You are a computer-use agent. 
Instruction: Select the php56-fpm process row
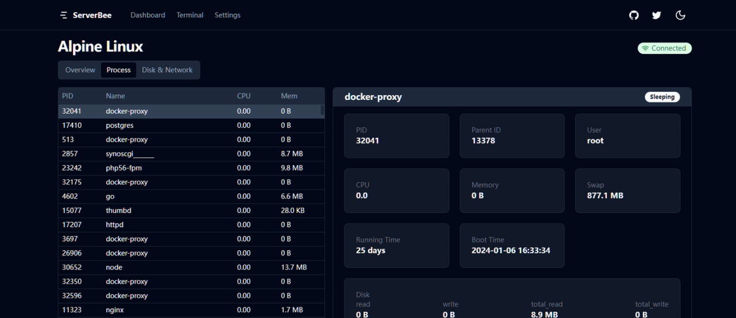191,168
